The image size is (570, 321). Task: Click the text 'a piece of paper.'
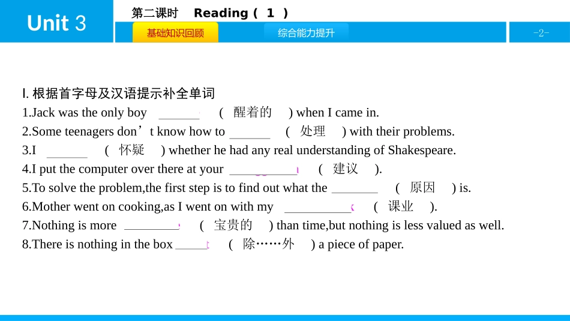[361, 244]
